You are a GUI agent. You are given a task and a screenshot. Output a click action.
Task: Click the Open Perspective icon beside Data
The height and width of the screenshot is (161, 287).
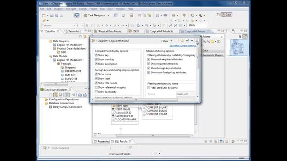(218, 15)
